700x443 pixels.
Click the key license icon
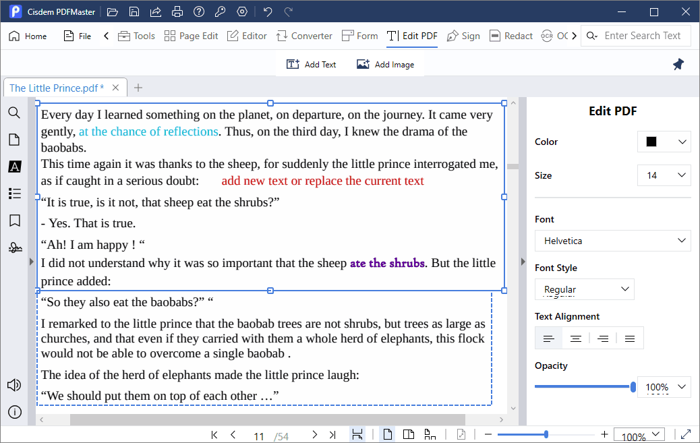[220, 12]
